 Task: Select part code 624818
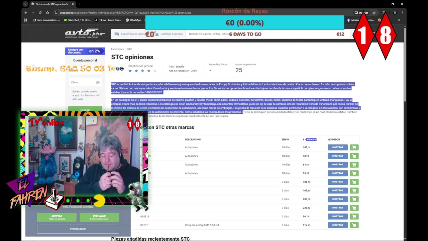point(145,217)
